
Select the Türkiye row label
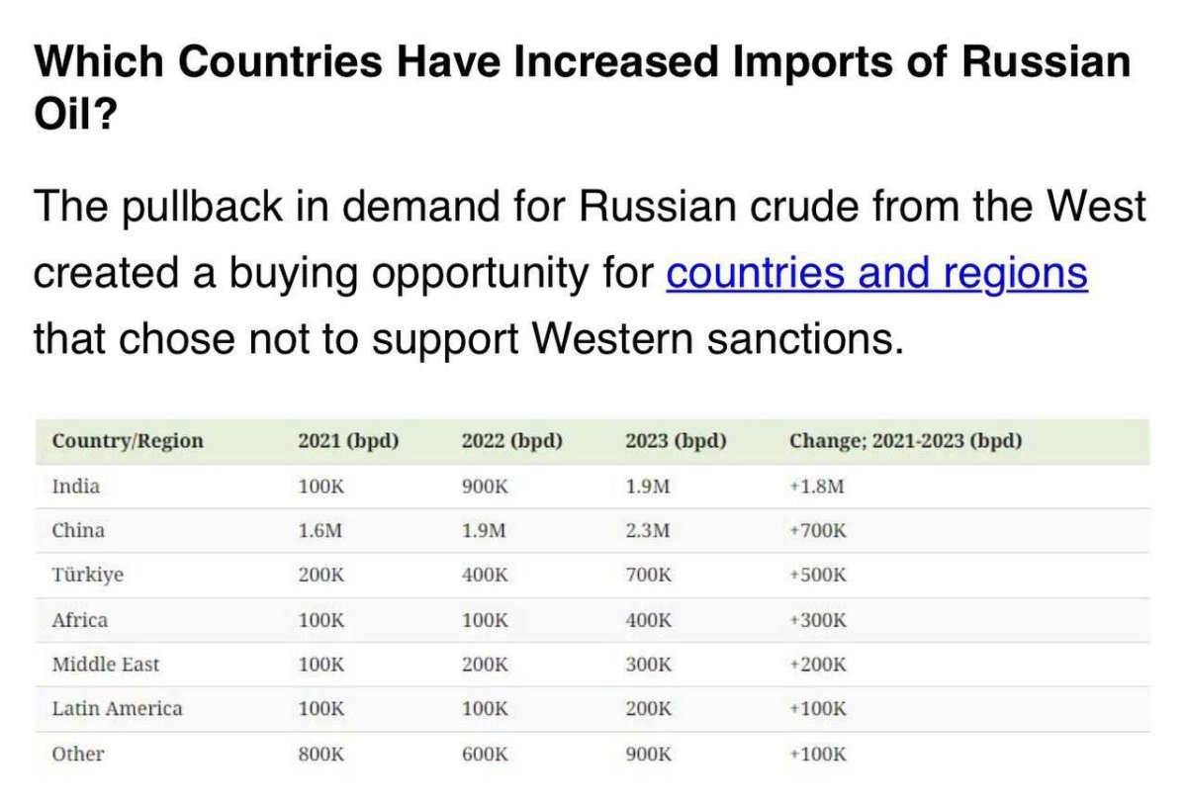click(x=88, y=576)
